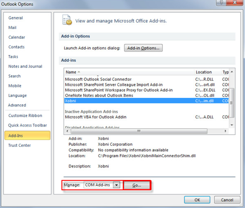Click the horizontal scroll left arrow
The height and width of the screenshot is (208, 245).
pyautogui.click(x=67, y=131)
